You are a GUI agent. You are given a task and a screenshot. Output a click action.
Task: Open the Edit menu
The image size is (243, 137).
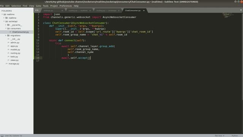point(8,6)
